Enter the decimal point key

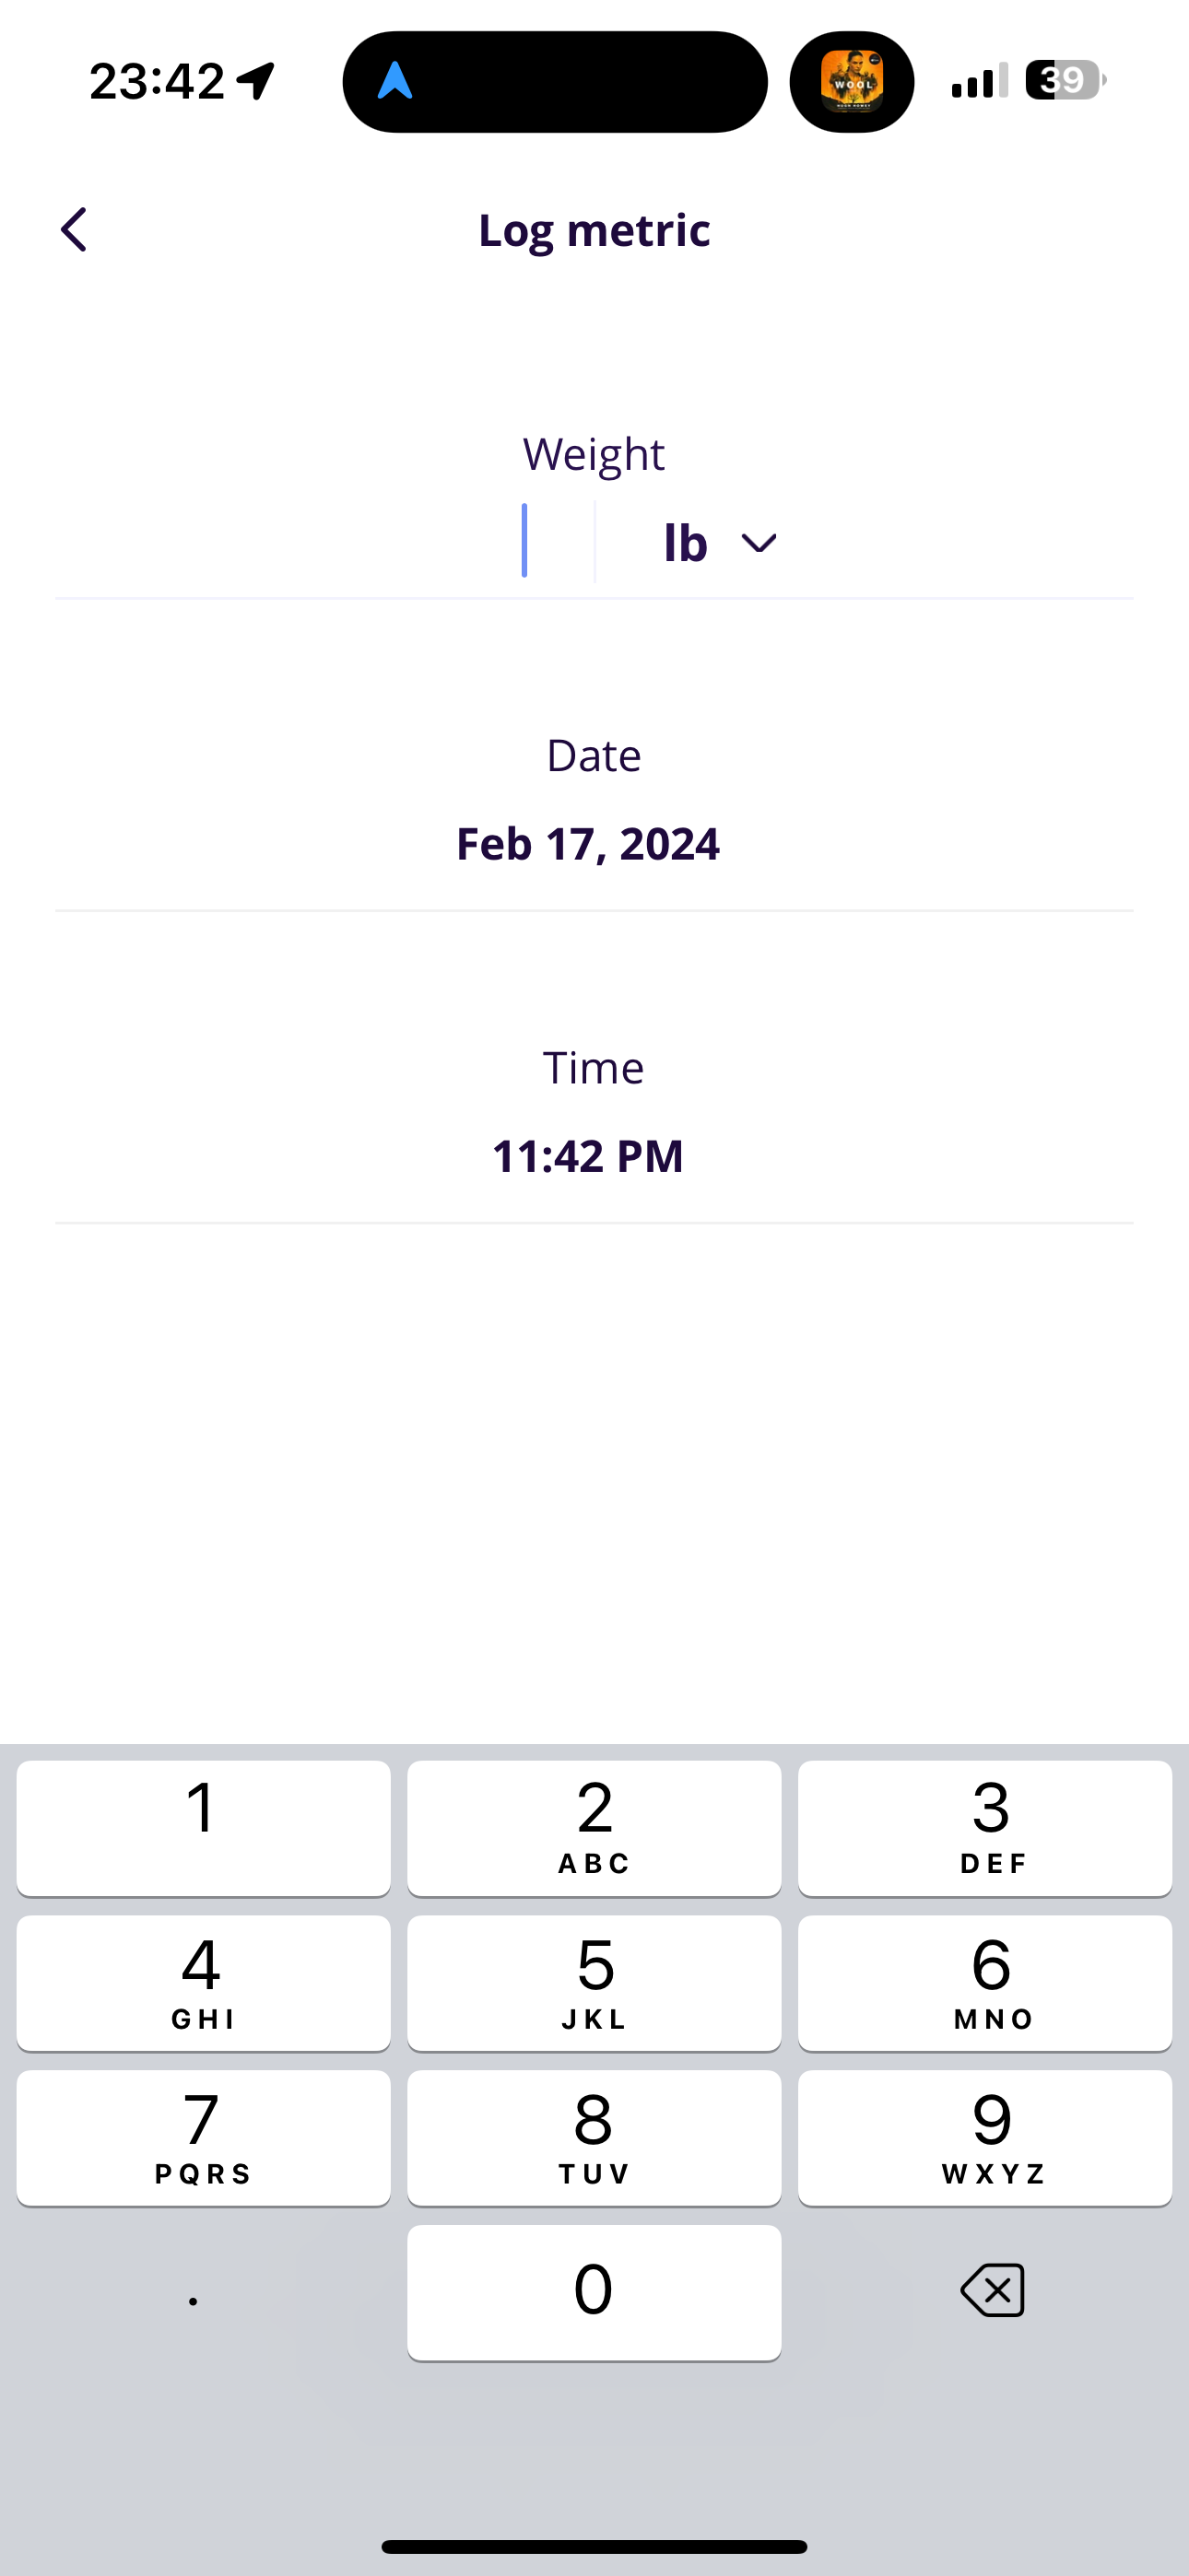click(x=194, y=2294)
